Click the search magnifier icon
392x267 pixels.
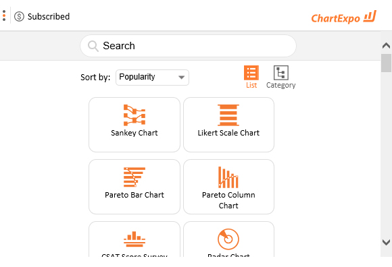point(93,46)
